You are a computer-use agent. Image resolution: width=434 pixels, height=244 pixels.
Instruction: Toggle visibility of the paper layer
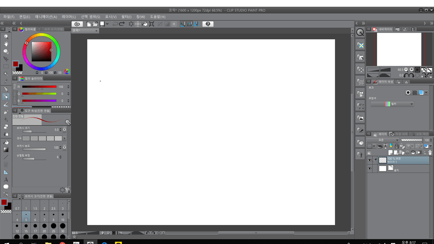tap(369, 169)
